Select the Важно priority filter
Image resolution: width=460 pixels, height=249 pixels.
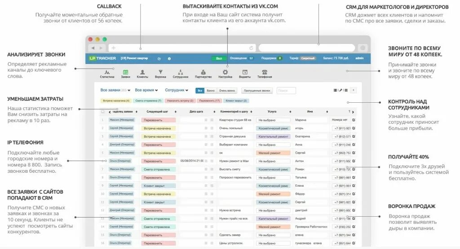tap(211, 91)
